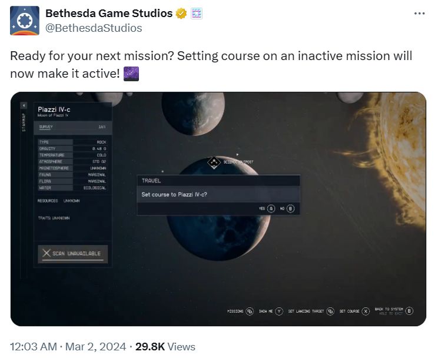
Task: Click the Bethesda Game Studios display name
Action: (x=109, y=13)
